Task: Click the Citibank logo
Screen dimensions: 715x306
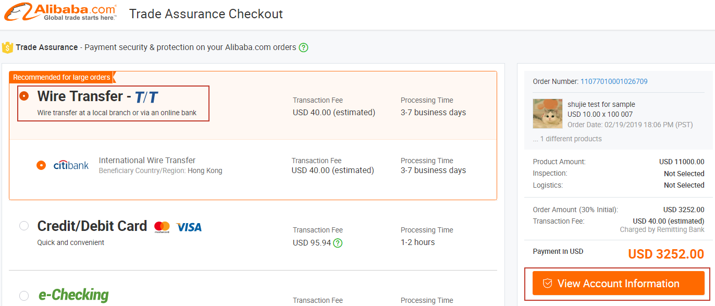Action: 71,165
